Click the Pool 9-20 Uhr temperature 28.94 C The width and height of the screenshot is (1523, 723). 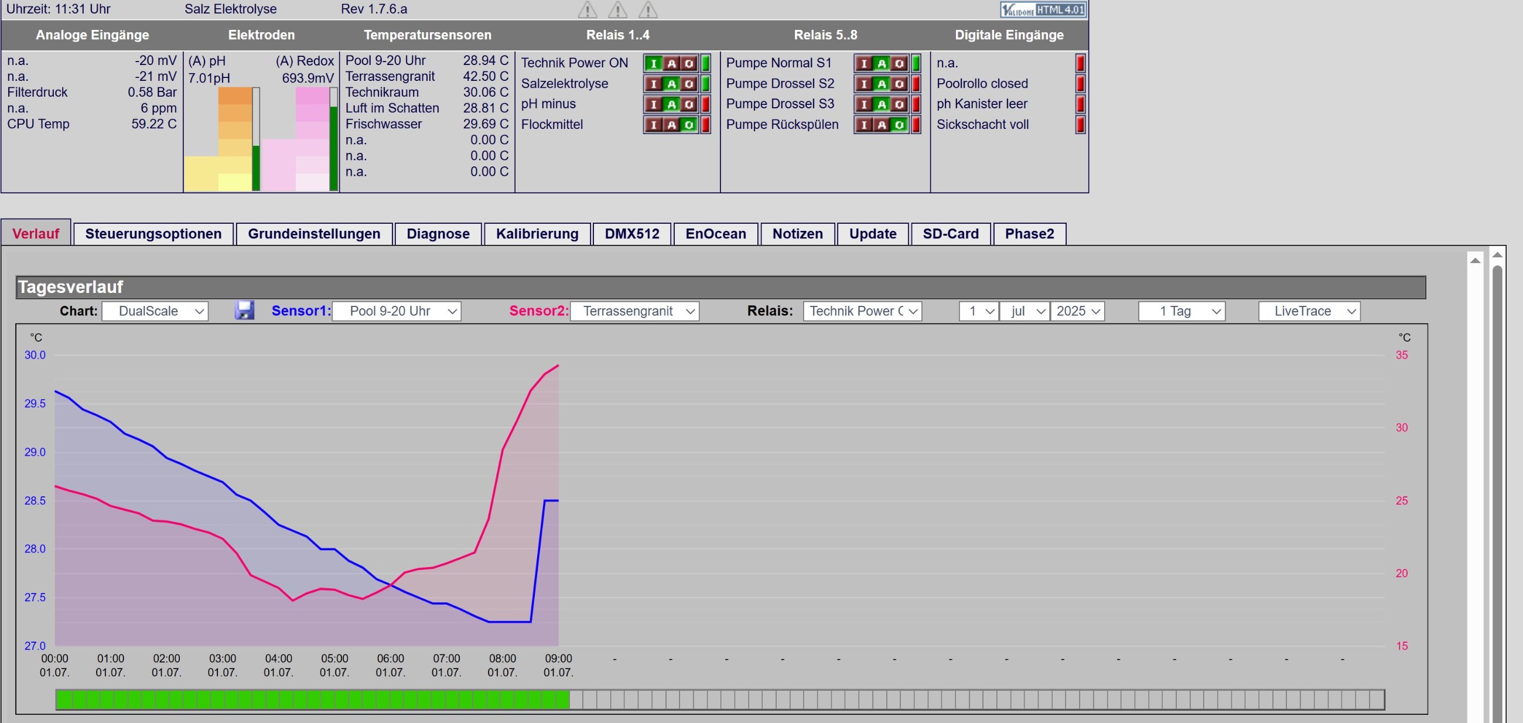pos(426,60)
